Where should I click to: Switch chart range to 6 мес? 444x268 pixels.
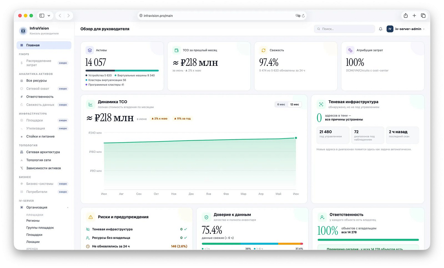coord(281,104)
